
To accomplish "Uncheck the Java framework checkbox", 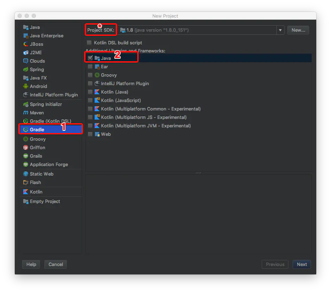I will click(90, 58).
